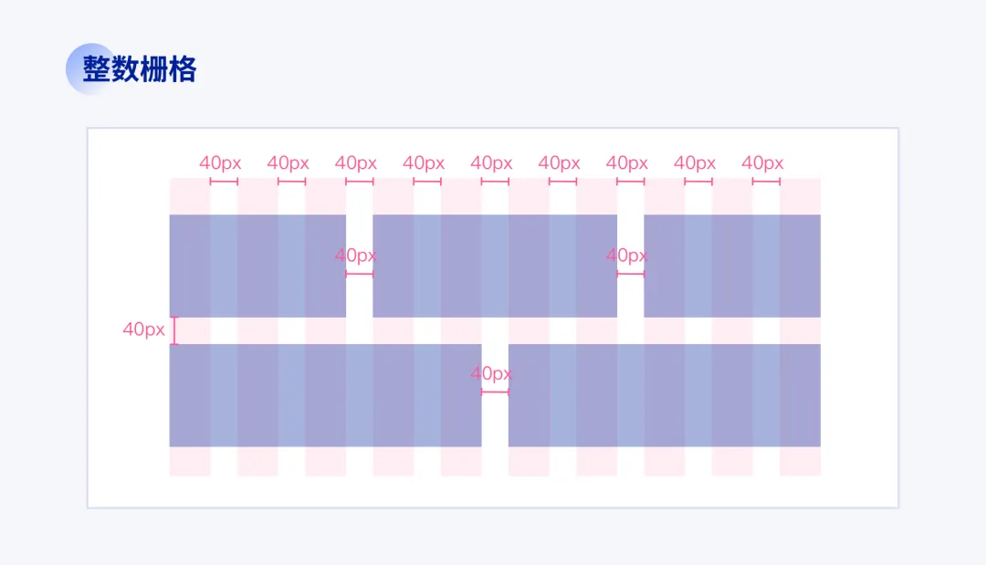Click the vertical measurement bracket beside the row gap
The width and height of the screenshot is (986, 565).
point(174,330)
